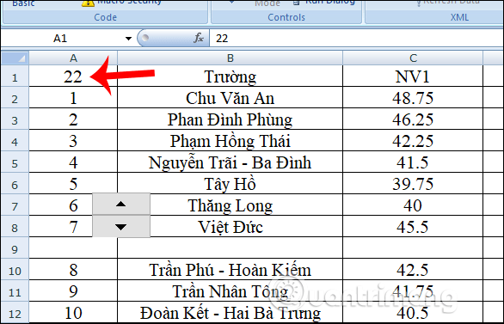The image size is (504, 324).
Task: Select the Trần Phú - Hoàn Kiếm cell
Action: pyautogui.click(x=230, y=270)
